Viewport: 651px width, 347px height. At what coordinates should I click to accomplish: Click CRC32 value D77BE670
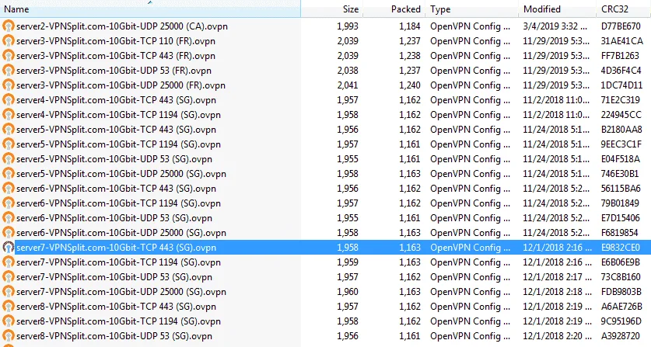click(x=621, y=26)
